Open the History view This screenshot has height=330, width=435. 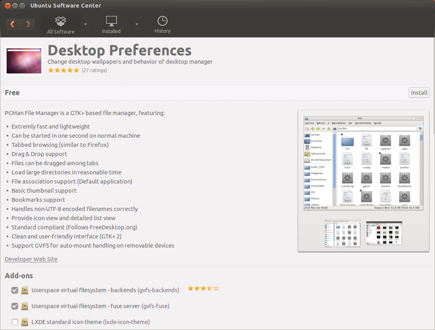[162, 25]
